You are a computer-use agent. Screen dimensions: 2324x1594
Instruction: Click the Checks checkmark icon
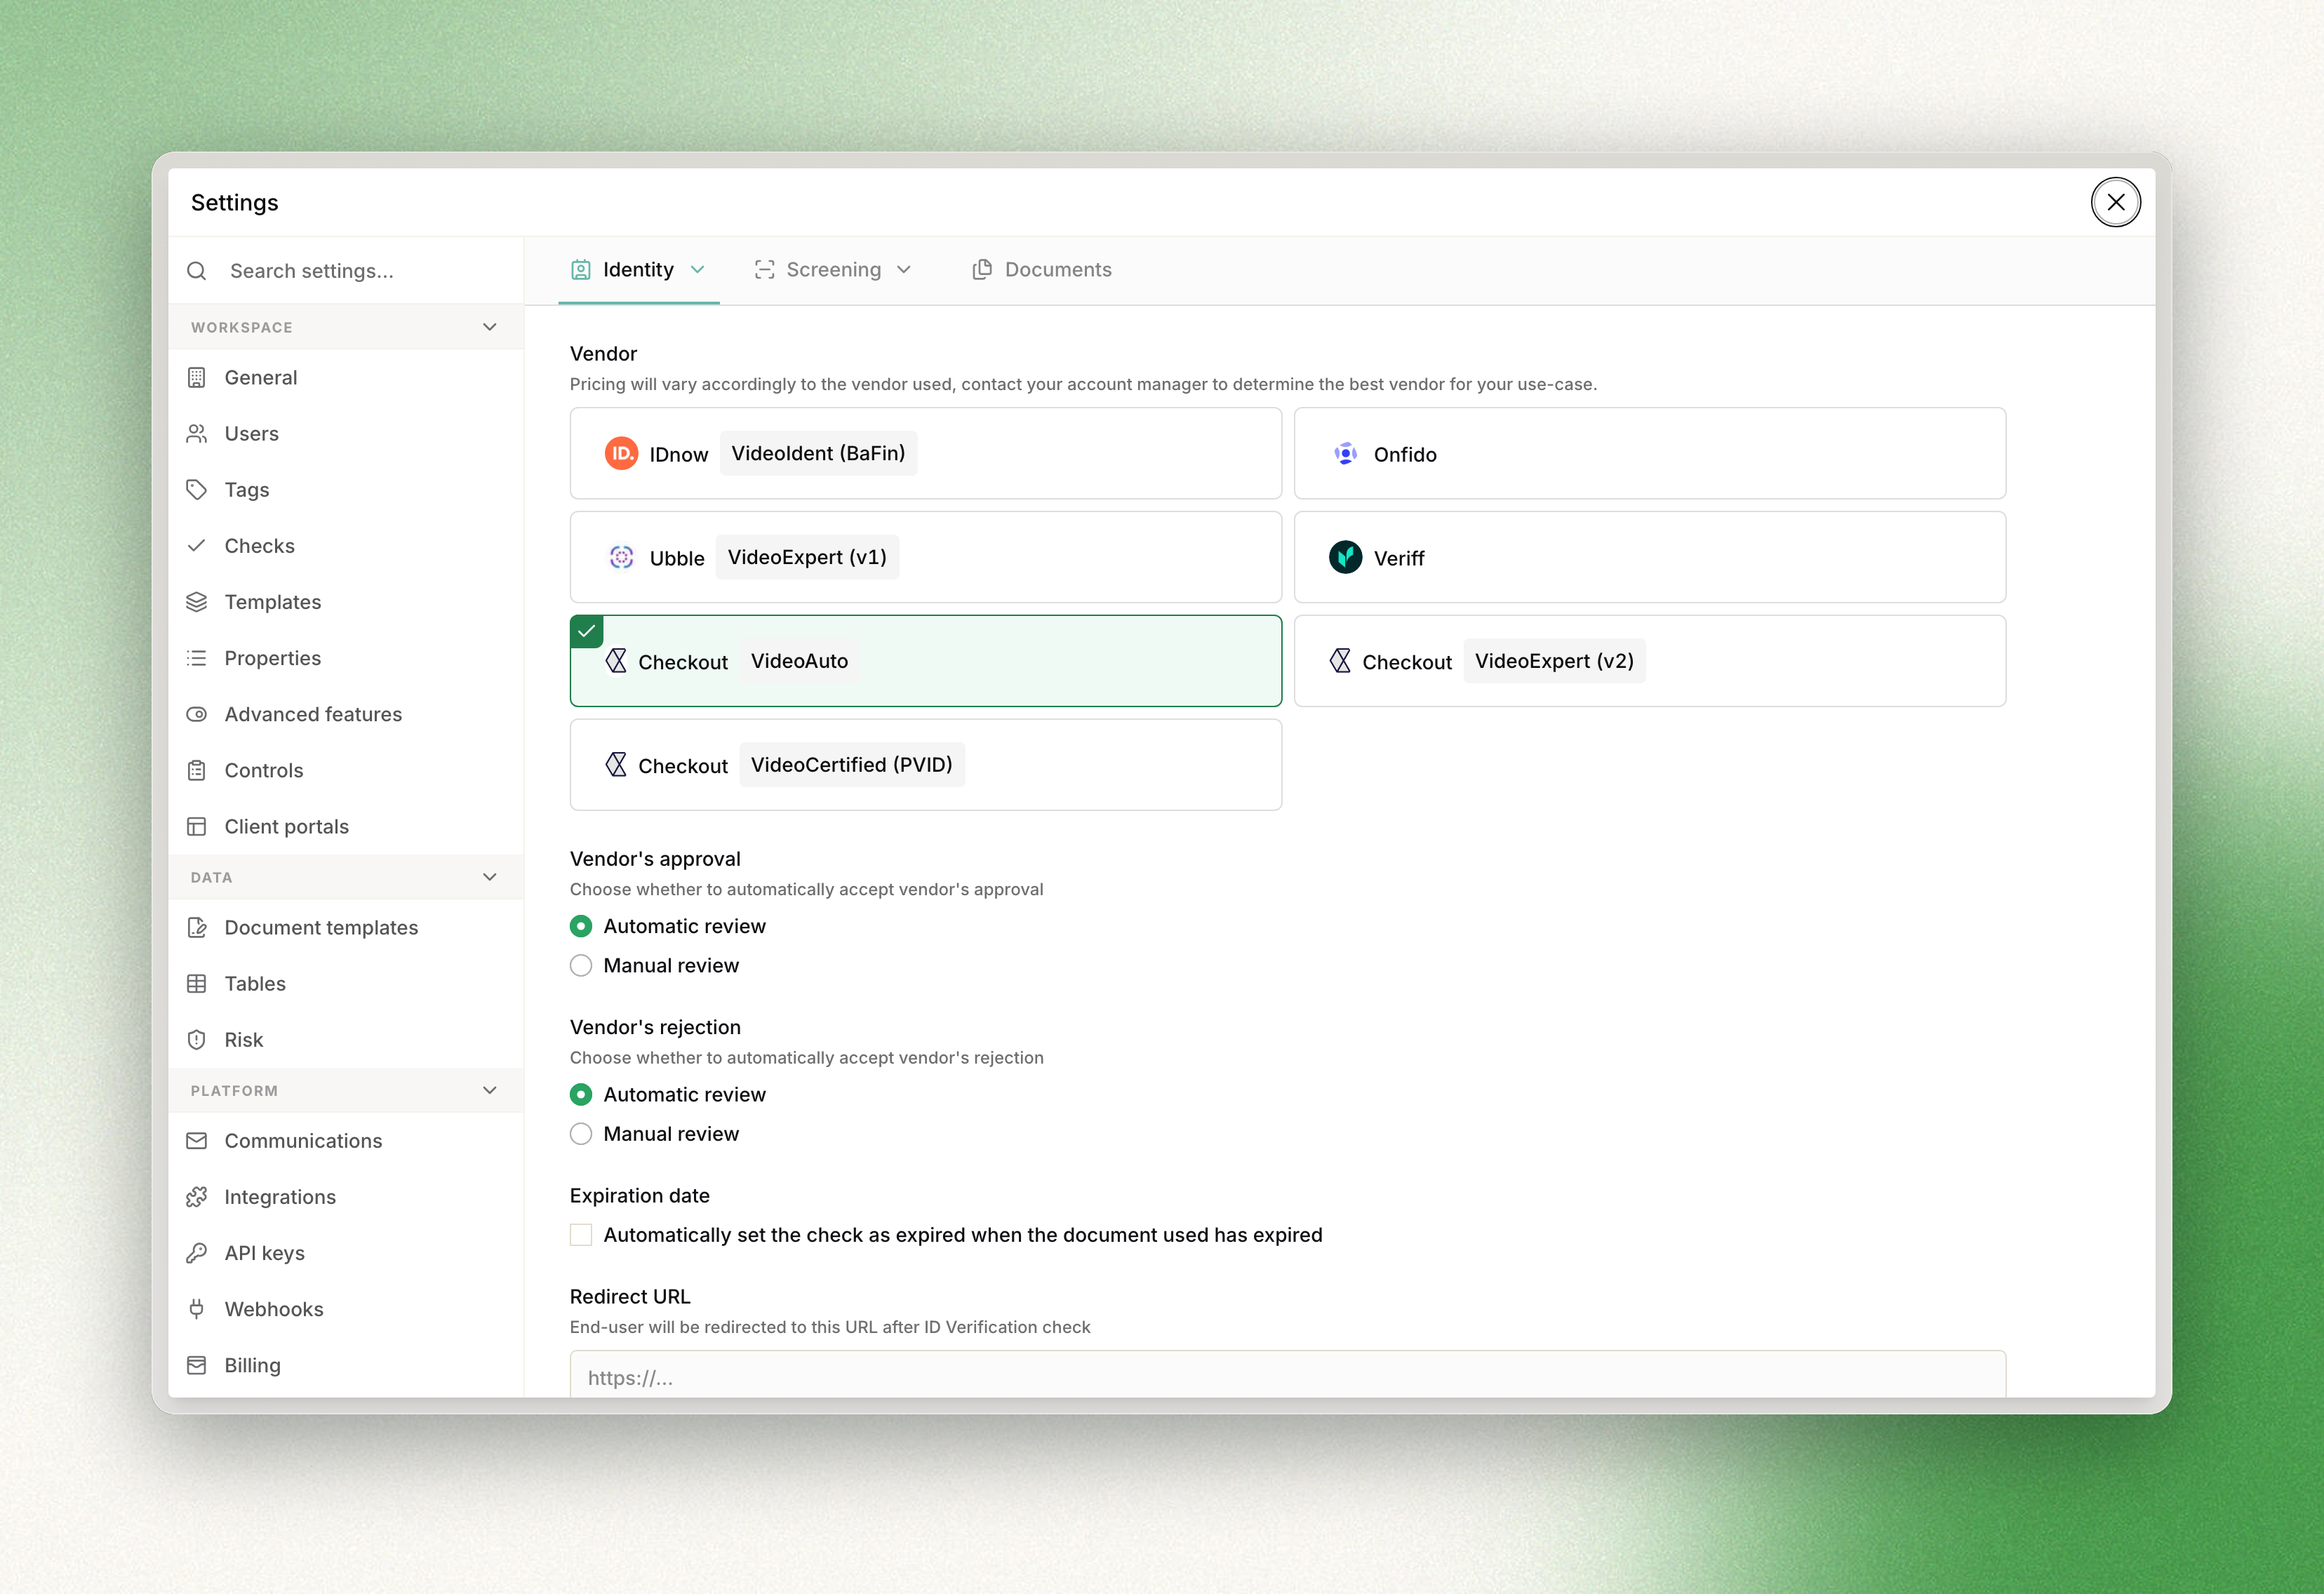[x=197, y=546]
